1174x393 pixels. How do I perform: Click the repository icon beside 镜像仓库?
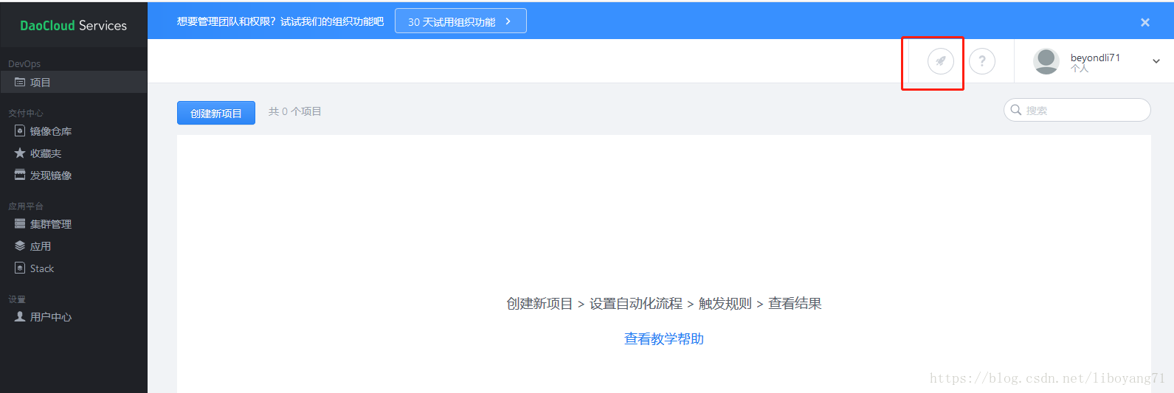click(20, 131)
